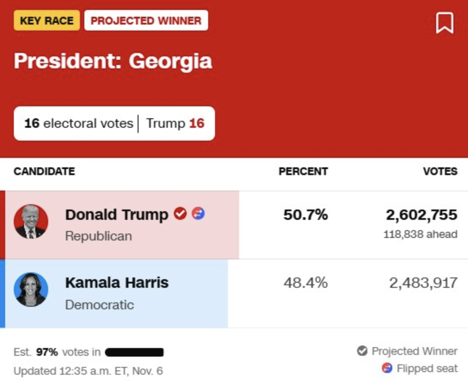Click the Flipped seat legend icon
Screen dimensions: 468x382
point(387,368)
